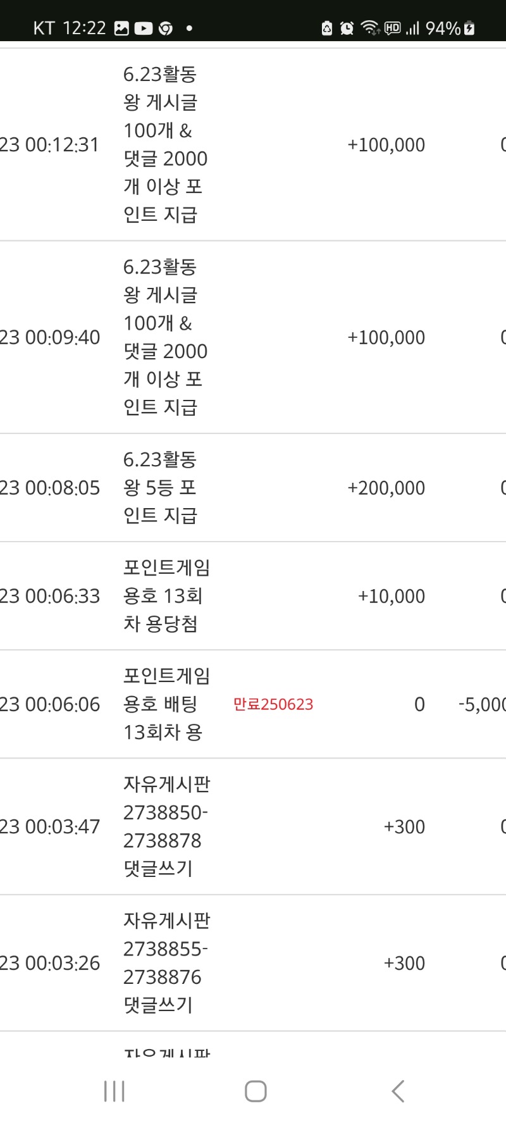
Task: Select the 00:12:31 활동왕 게시글 포인트 row
Action: pyautogui.click(x=253, y=145)
